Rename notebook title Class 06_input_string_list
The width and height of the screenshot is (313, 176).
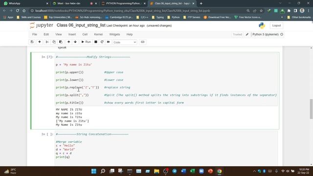point(81,25)
